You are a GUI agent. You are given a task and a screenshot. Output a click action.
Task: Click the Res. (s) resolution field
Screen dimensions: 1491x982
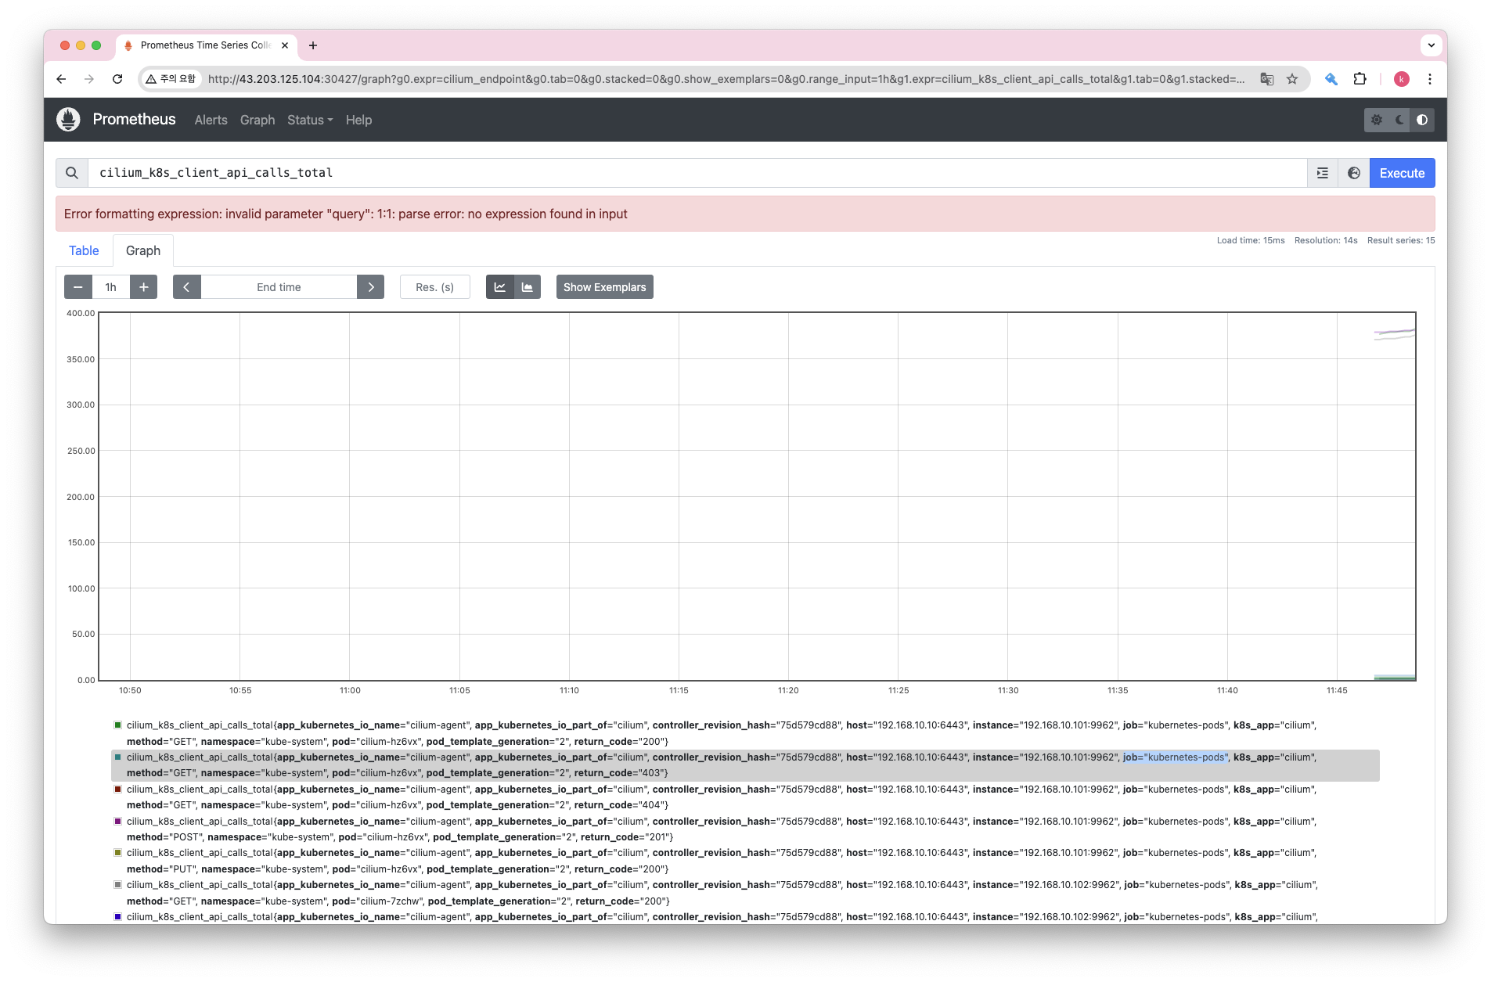click(x=435, y=287)
